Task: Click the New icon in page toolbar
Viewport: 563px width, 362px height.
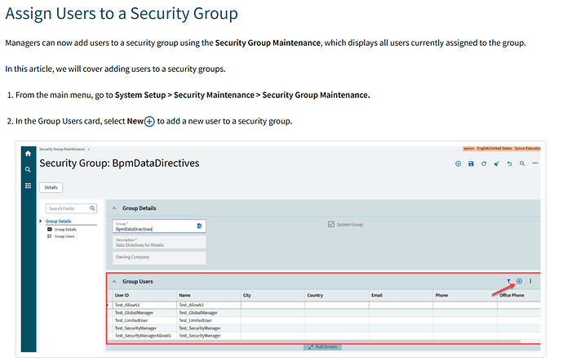Action: pyautogui.click(x=459, y=164)
